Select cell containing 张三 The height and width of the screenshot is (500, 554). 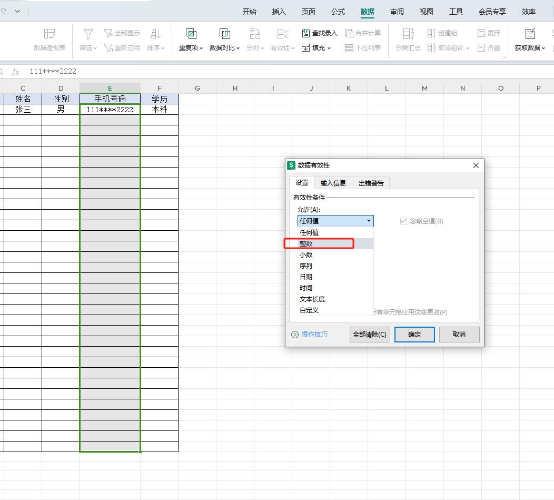point(23,109)
